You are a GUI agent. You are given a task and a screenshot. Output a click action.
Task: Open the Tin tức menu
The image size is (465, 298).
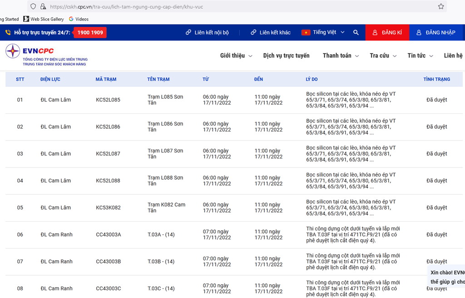(420, 56)
